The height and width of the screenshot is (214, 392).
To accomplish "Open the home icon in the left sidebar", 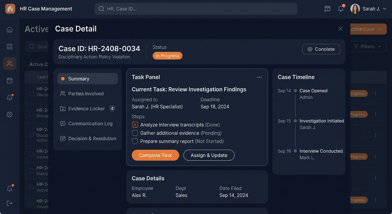I will (9, 30).
